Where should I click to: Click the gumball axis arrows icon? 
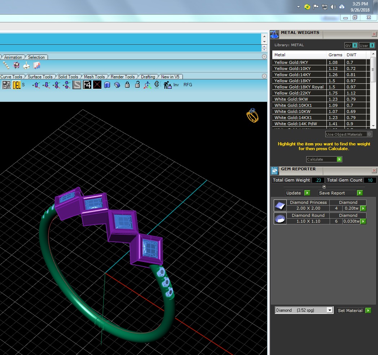(147, 85)
